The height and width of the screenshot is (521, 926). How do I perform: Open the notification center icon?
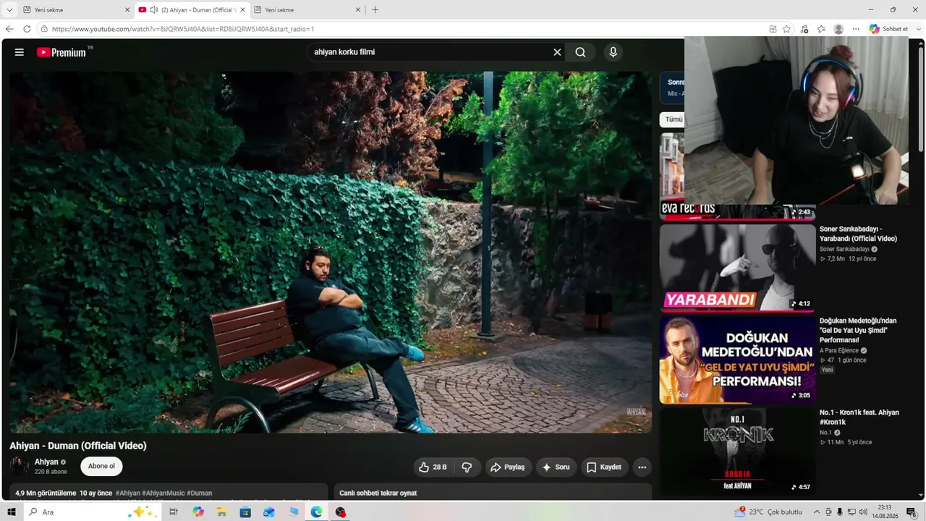(x=911, y=512)
